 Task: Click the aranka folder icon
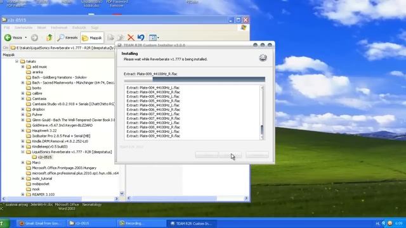click(29, 72)
